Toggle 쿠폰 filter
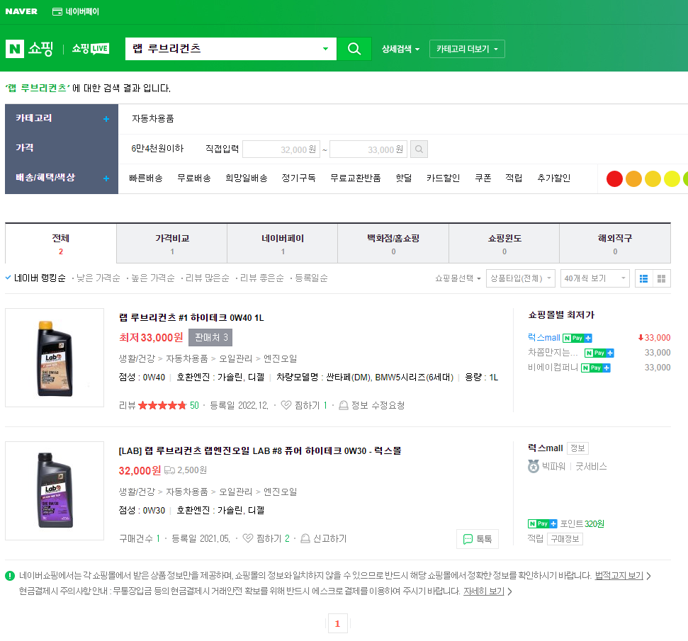The width and height of the screenshot is (688, 641). click(483, 178)
